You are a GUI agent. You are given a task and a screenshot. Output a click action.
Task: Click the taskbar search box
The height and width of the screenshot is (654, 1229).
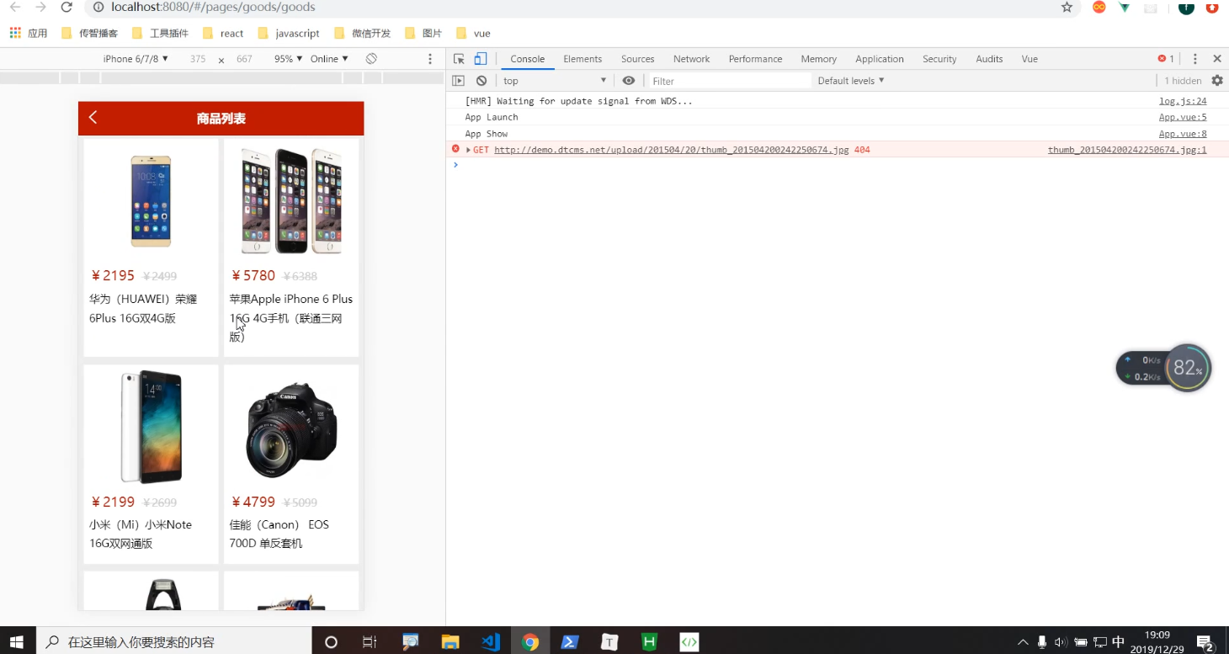click(173, 641)
